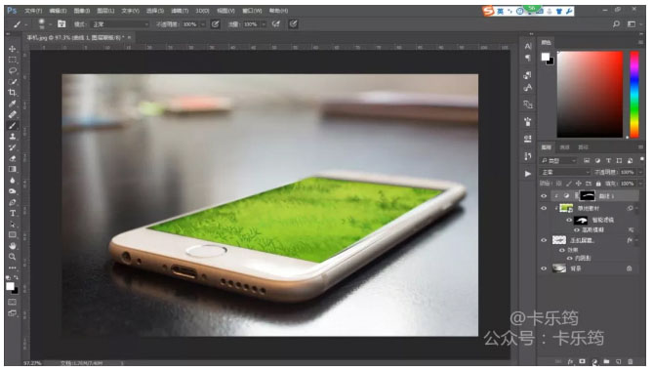Switch to the Channels tab beside Layers

point(564,147)
